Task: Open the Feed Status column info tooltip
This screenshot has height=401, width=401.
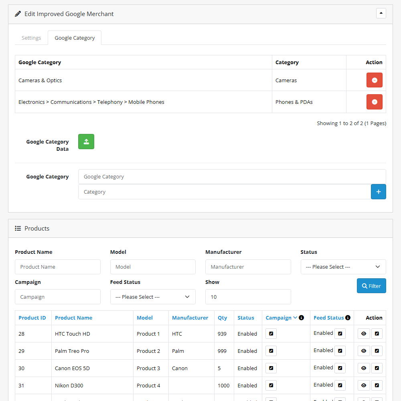Action: (x=347, y=318)
